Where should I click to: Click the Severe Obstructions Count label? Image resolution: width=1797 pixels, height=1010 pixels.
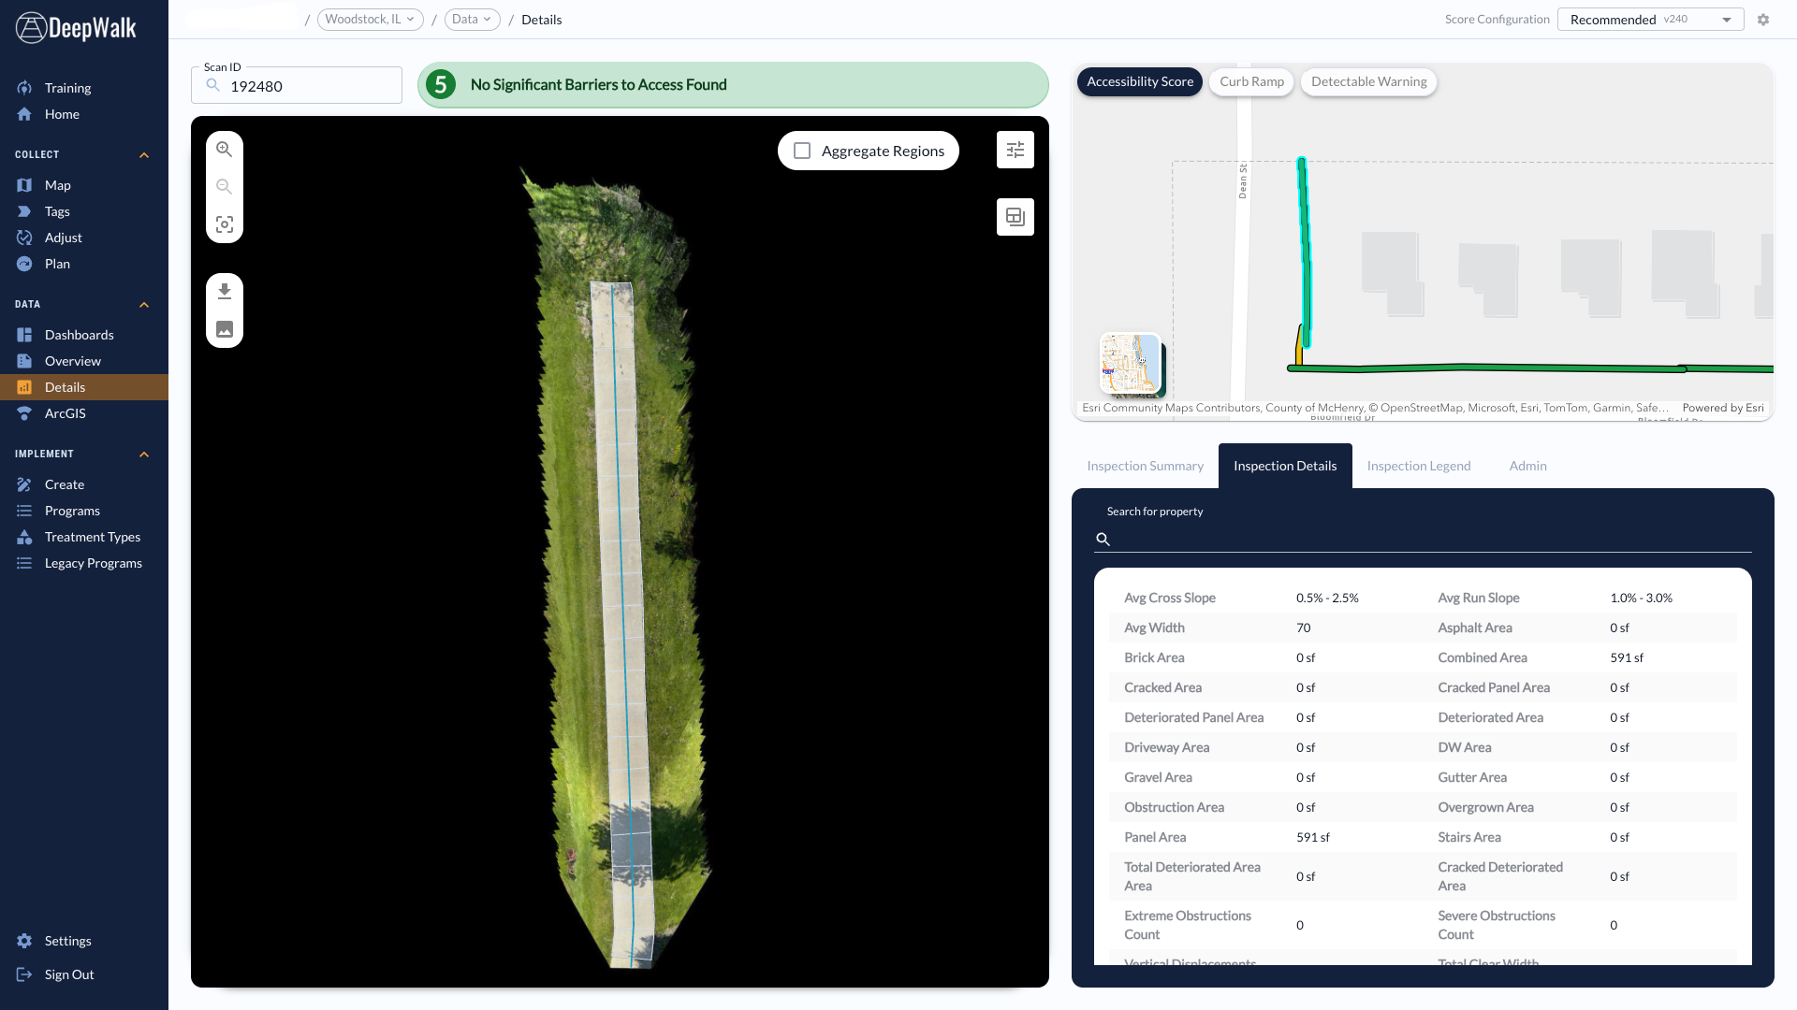click(1497, 925)
